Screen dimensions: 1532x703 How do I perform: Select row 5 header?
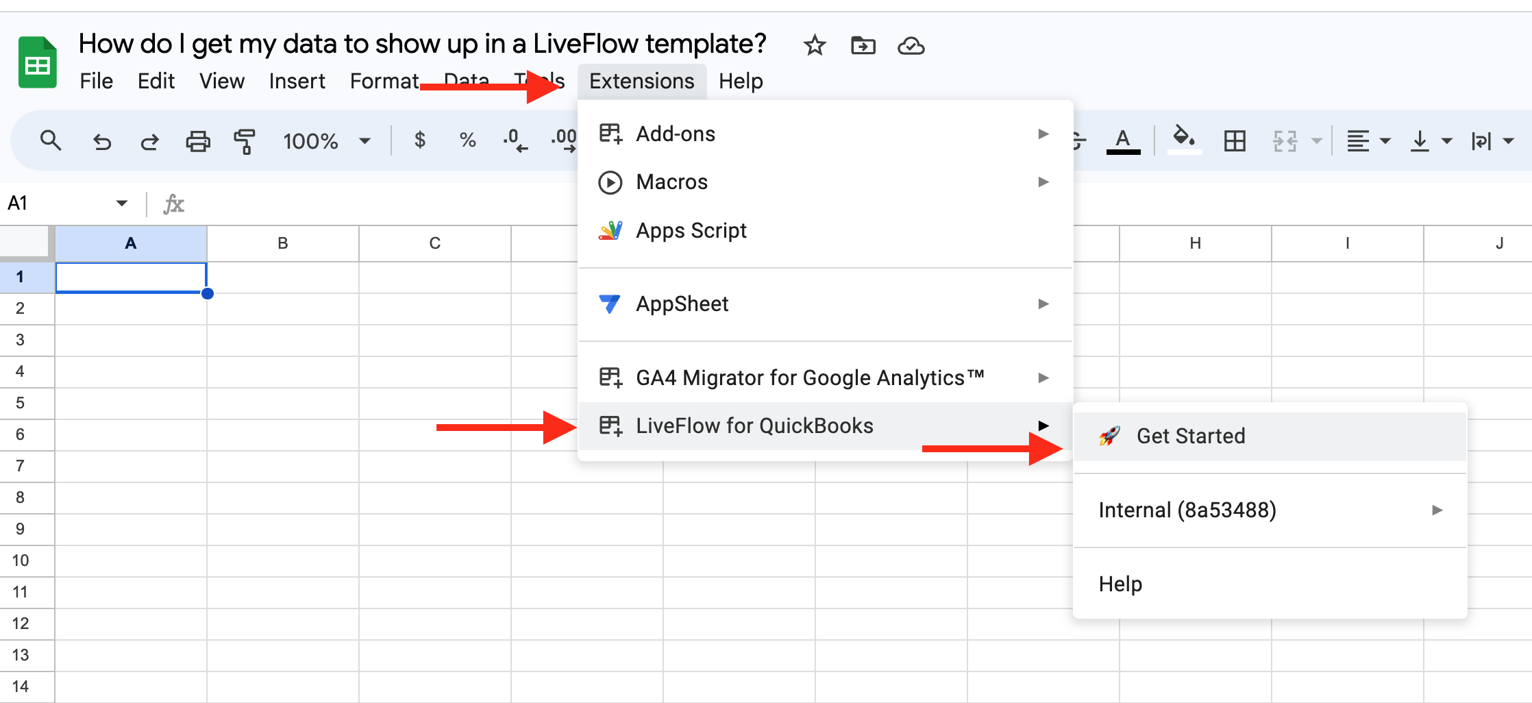tap(27, 403)
